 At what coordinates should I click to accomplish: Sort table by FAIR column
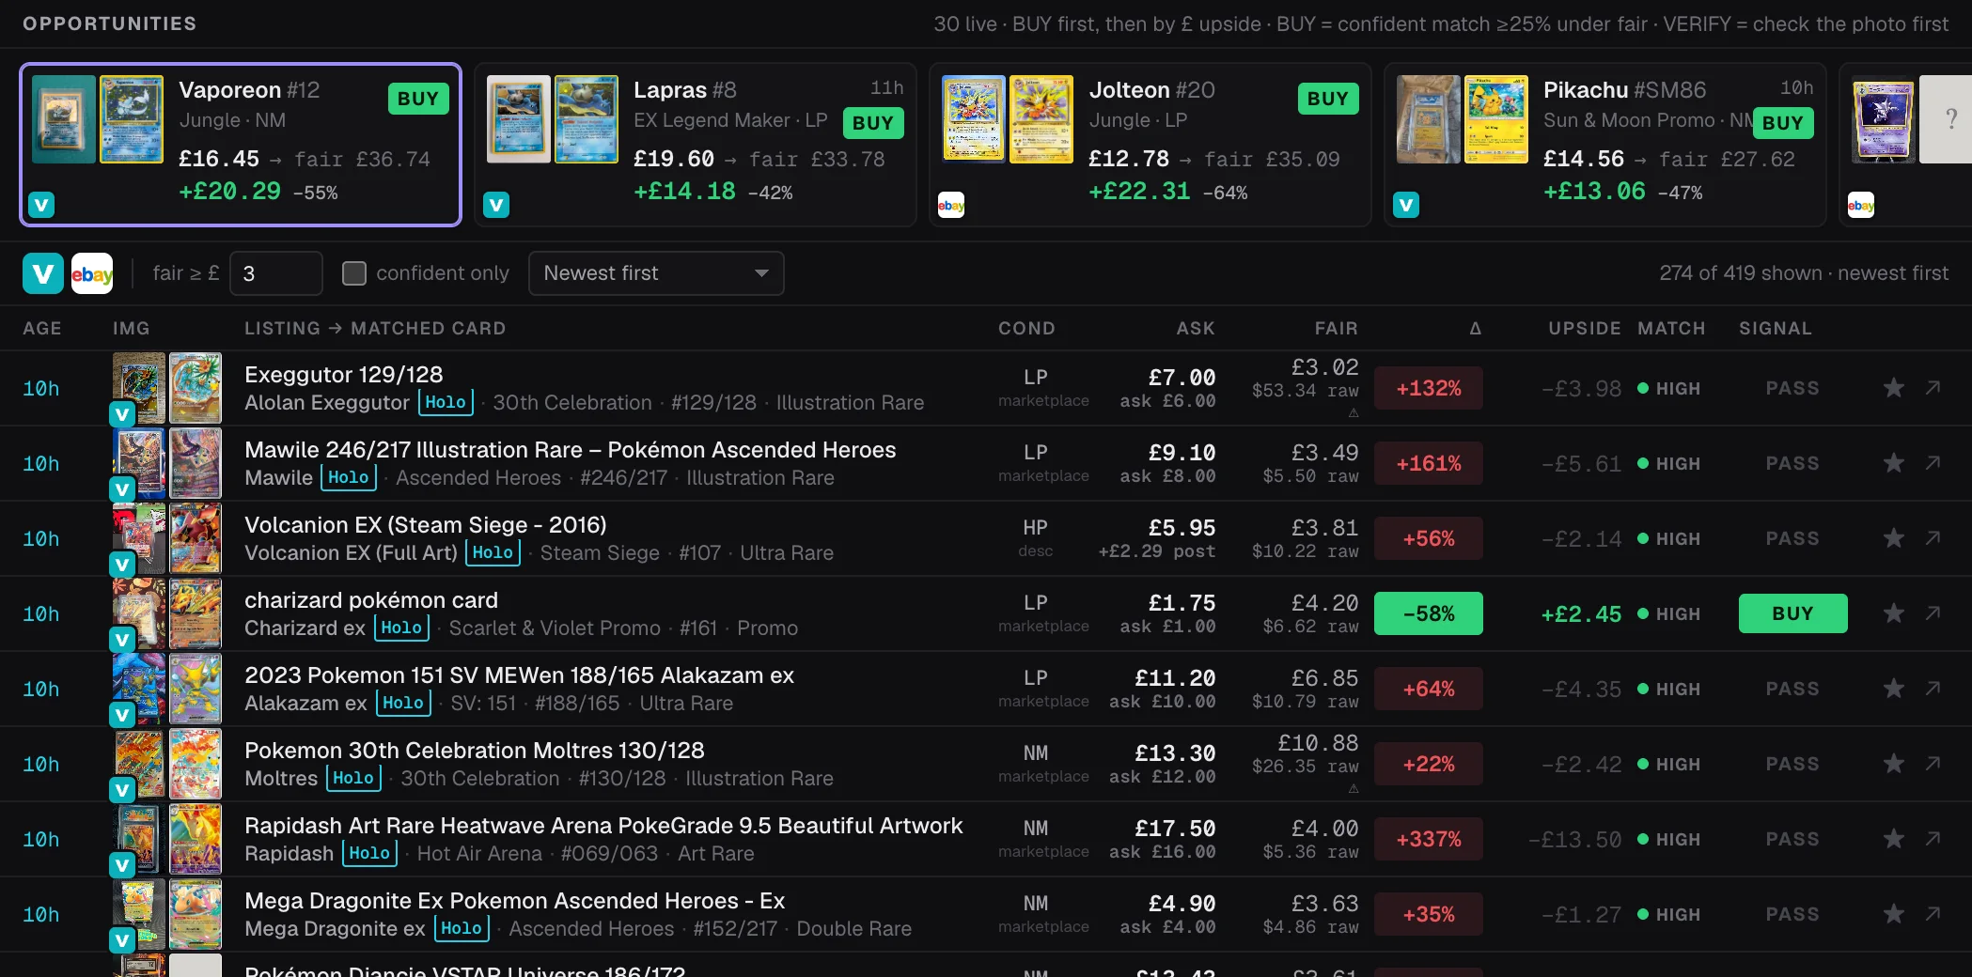tap(1336, 328)
